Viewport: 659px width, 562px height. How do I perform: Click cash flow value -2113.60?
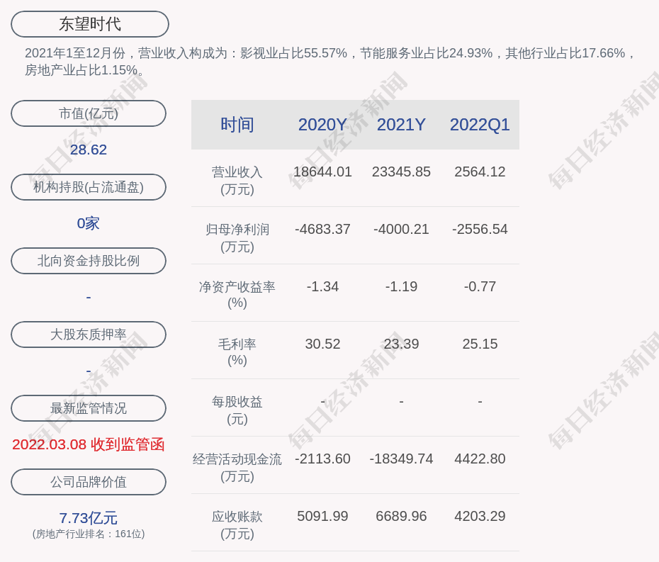click(x=322, y=459)
